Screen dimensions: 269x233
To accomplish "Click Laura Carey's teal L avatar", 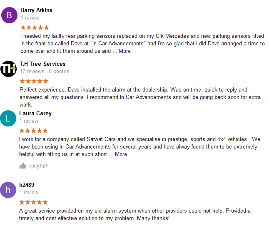I will pos(8,118).
